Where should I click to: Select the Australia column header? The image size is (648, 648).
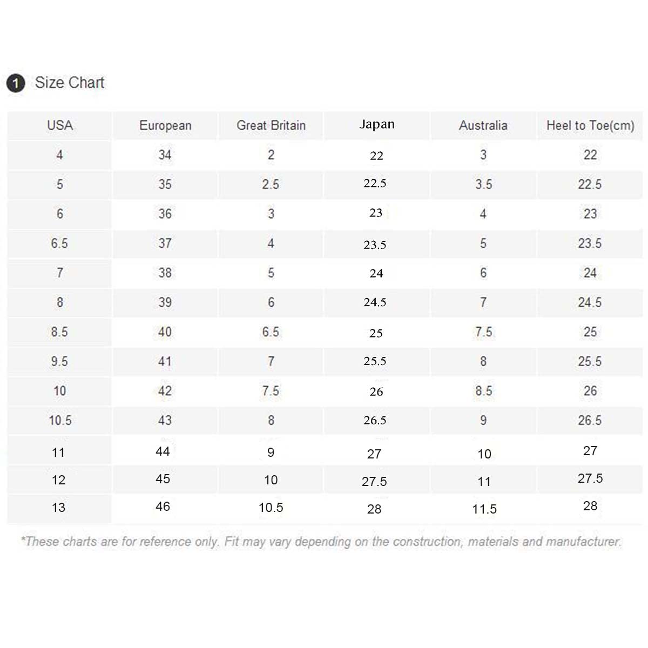pyautogui.click(x=483, y=125)
